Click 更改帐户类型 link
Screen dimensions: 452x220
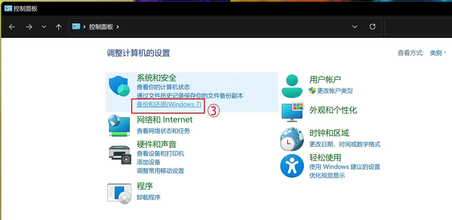pos(335,91)
